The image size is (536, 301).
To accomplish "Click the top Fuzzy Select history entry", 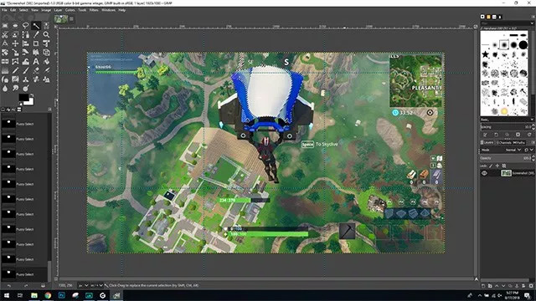I will [x=24, y=124].
